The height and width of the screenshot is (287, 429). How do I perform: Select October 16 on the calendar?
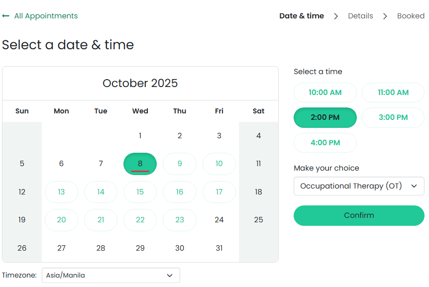tap(180, 192)
